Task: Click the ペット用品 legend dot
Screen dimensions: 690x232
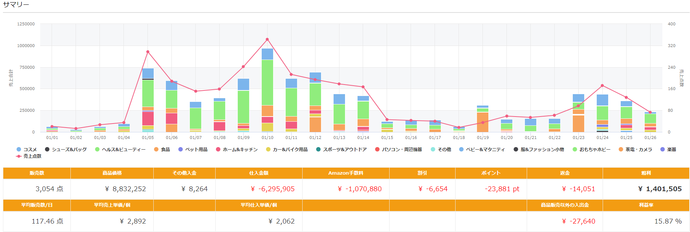Action: (x=181, y=150)
